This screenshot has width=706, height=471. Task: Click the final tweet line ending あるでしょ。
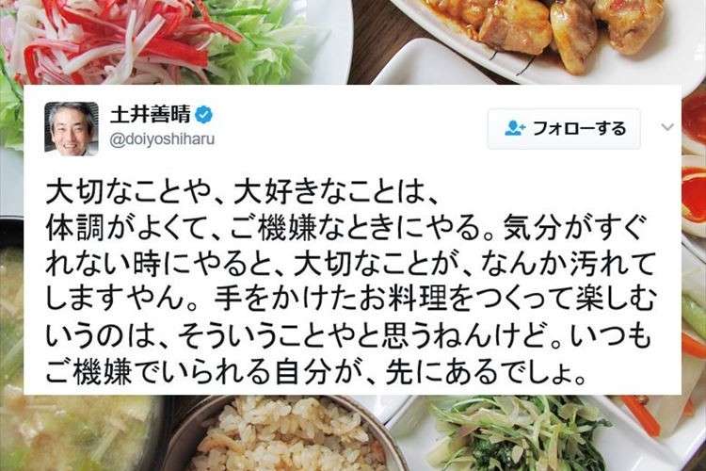coord(316,372)
